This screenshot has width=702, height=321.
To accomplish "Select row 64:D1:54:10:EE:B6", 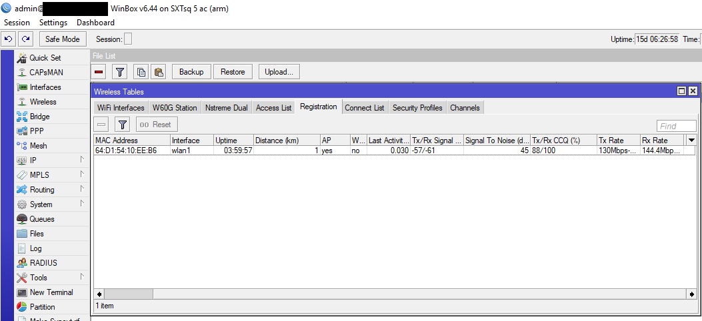I will coord(394,151).
